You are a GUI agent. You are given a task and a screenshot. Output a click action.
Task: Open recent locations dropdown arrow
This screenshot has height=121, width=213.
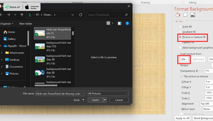(15, 15)
